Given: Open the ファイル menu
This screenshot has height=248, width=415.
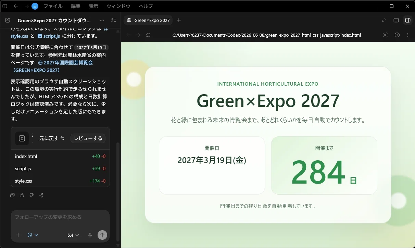Looking at the screenshot, I should click(53, 6).
